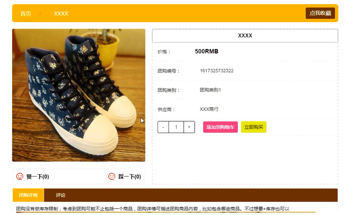347x215 pixels.
Task: Bookmark page with 点我收藏 button
Action: click(x=320, y=13)
